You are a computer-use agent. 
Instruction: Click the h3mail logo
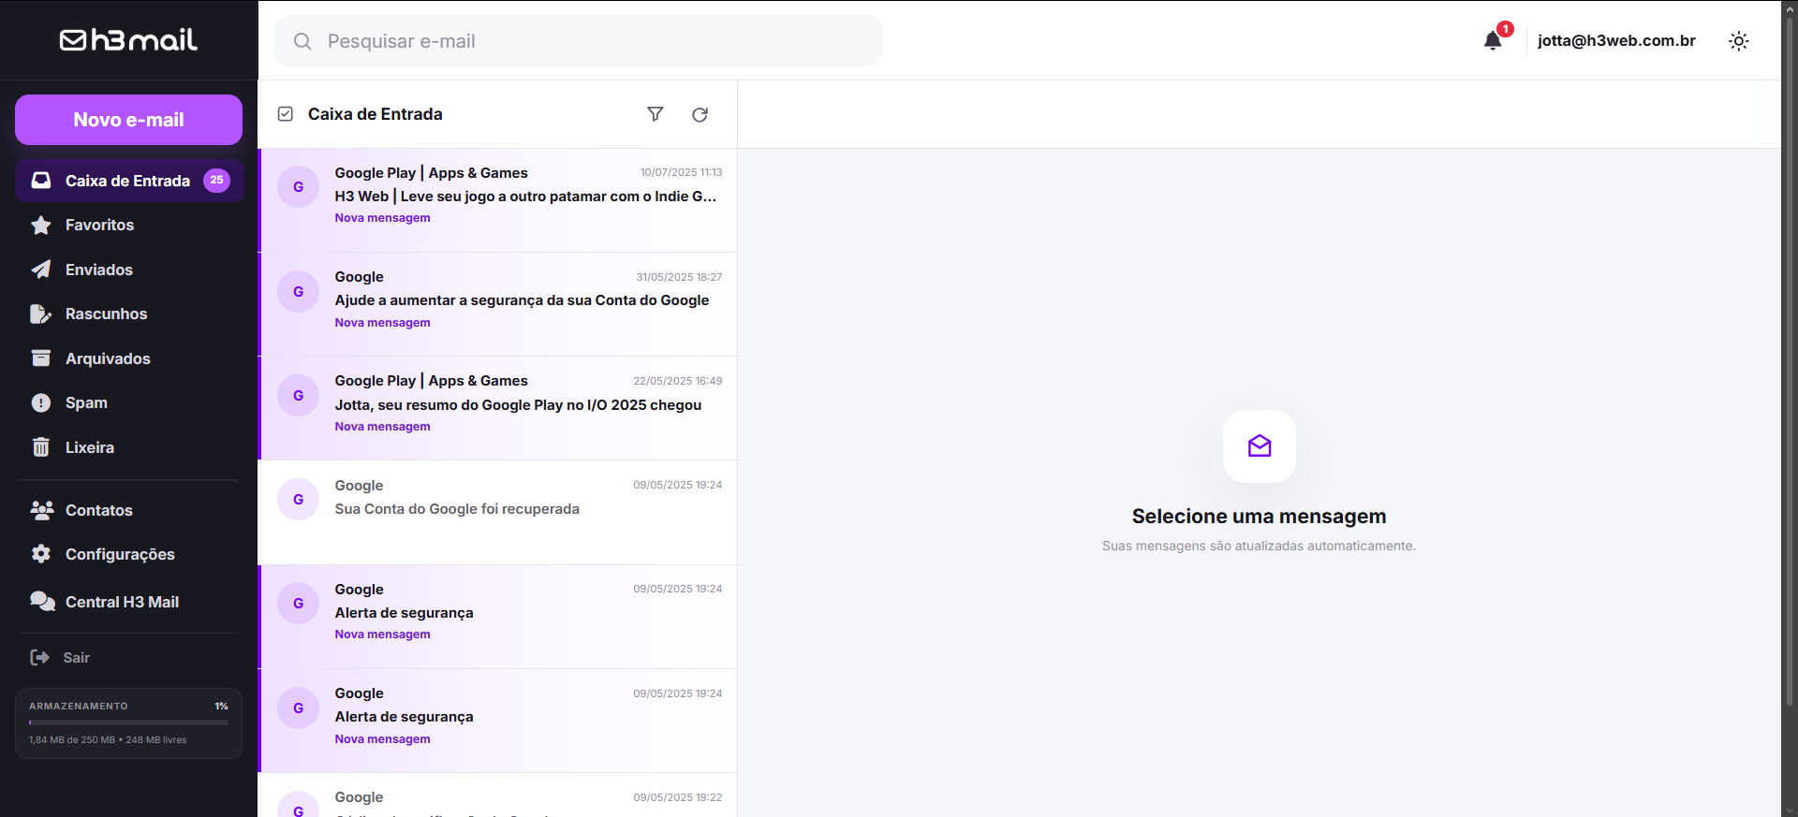[x=128, y=39]
